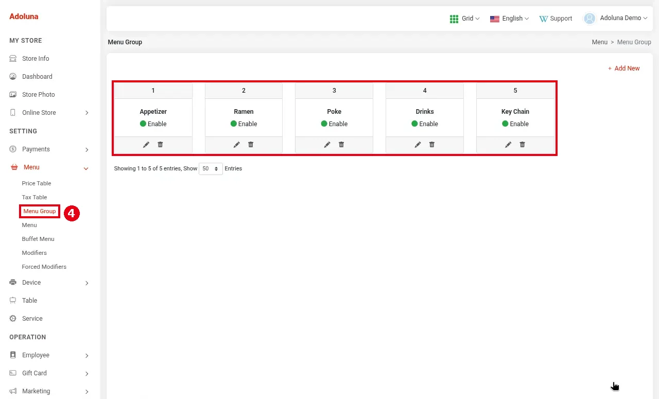Expand the Marketing sidebar section
Screen dimensions: 659x399
click(86, 391)
